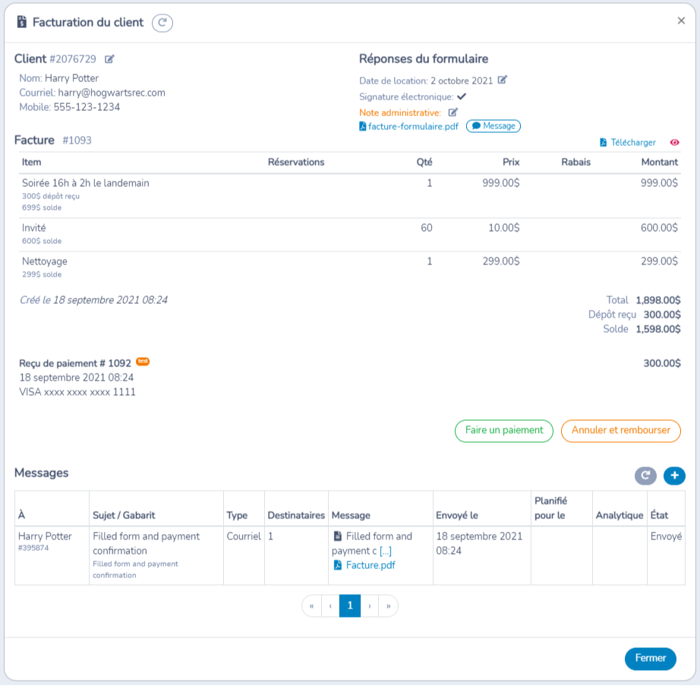Edit client #2076729 details
Screen dimensions: 700x686
[x=109, y=59]
